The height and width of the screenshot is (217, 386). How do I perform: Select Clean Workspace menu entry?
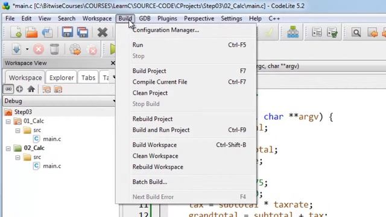pos(186,156)
